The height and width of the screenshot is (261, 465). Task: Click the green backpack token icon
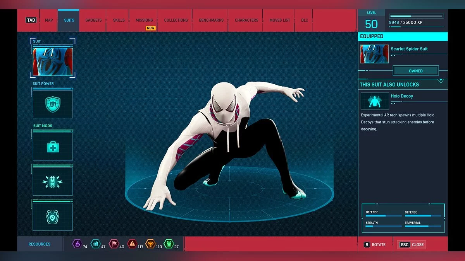(x=169, y=244)
